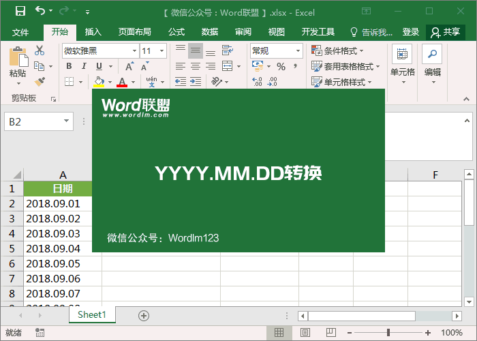
Task: Click the increase indent icon
Action: 196,82
